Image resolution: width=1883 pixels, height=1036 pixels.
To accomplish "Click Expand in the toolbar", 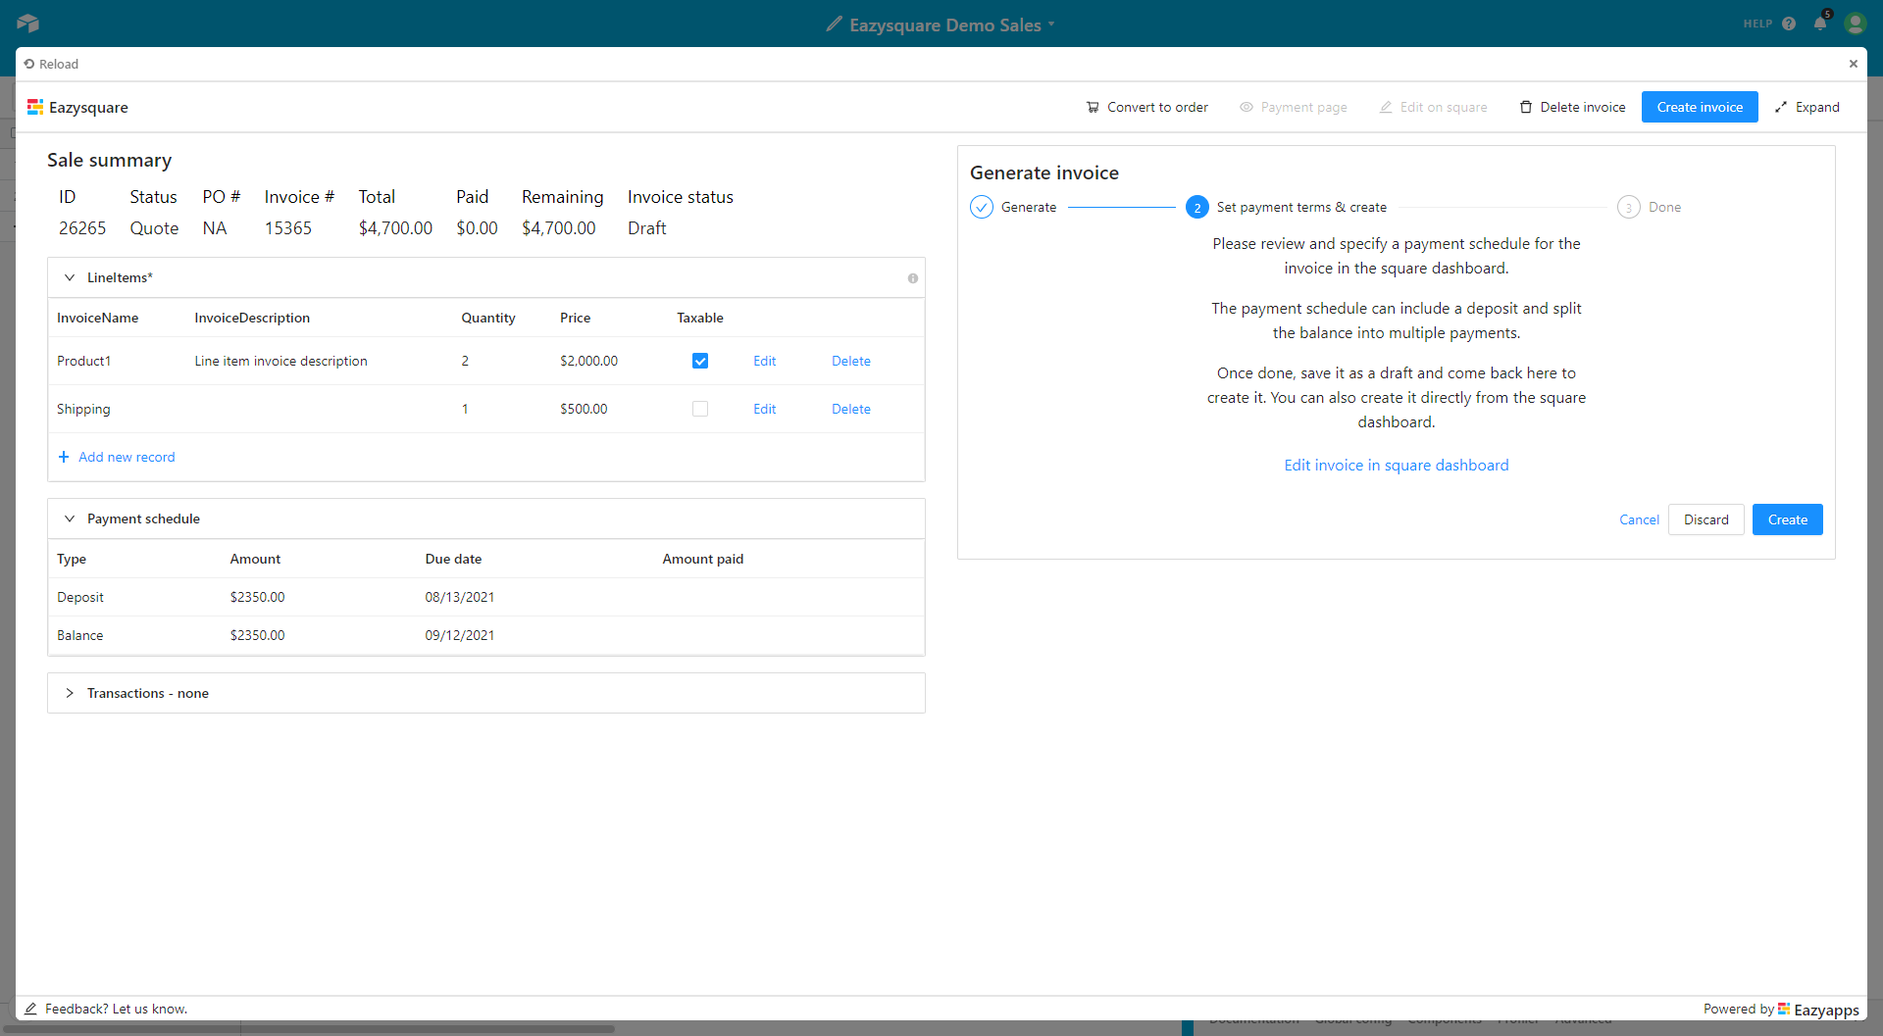I will (x=1807, y=107).
